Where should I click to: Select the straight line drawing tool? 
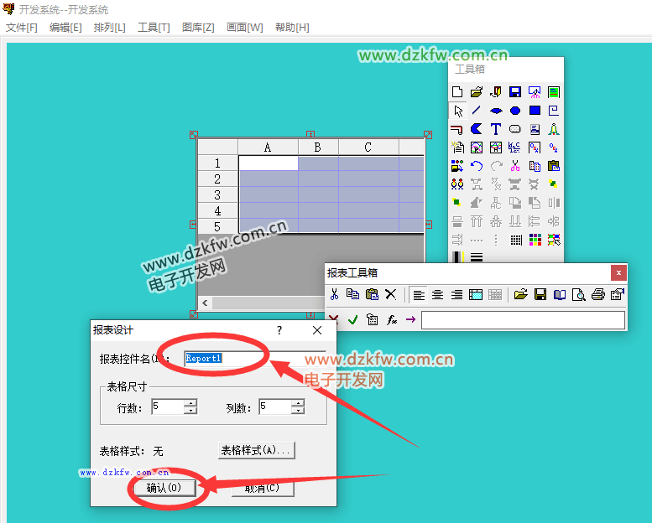pyautogui.click(x=477, y=111)
